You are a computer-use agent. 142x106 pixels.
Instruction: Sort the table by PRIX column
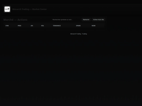19,26
